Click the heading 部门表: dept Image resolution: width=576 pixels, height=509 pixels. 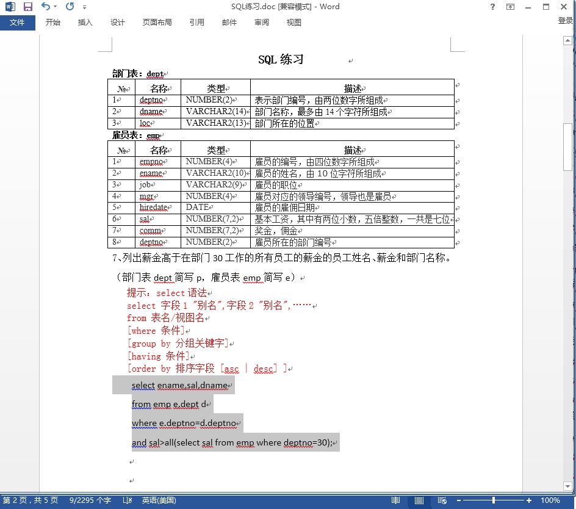[138, 73]
